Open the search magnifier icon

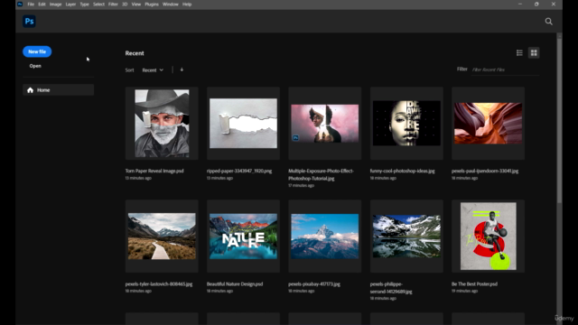[x=548, y=22]
